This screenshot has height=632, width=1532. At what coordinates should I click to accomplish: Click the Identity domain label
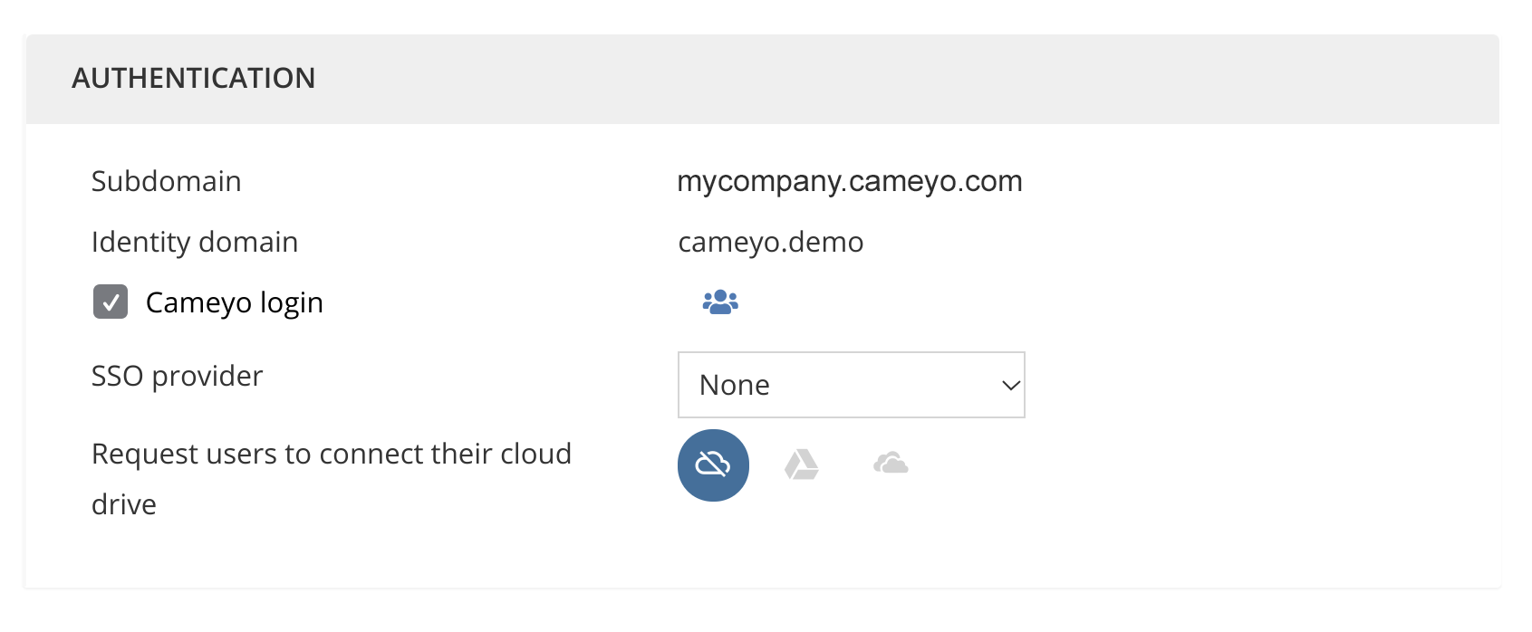195,242
